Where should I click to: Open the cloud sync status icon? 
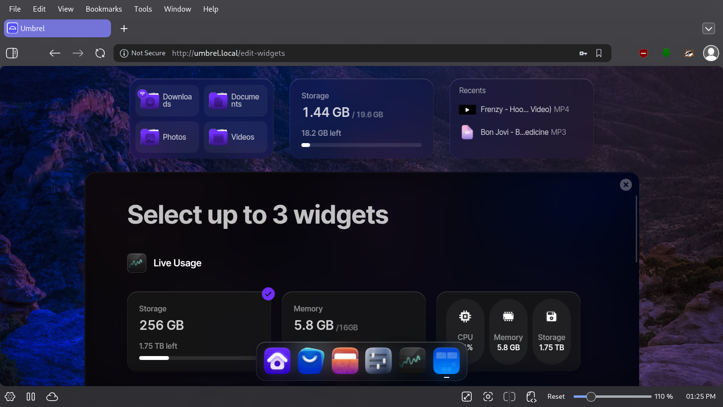tap(52, 396)
